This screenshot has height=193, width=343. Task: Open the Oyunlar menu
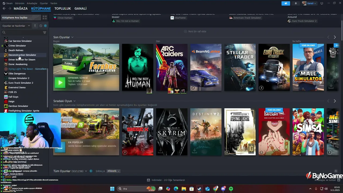click(x=44, y=3)
